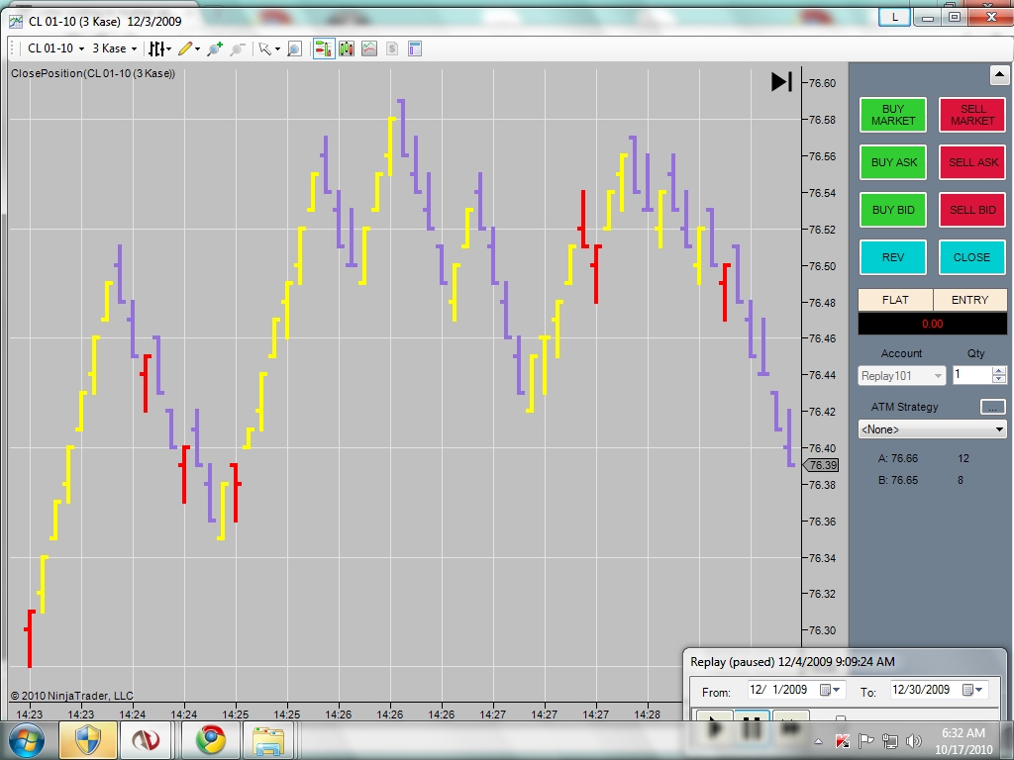Click the To date 12/30/2009 field
This screenshot has height=760, width=1014.
click(939, 690)
